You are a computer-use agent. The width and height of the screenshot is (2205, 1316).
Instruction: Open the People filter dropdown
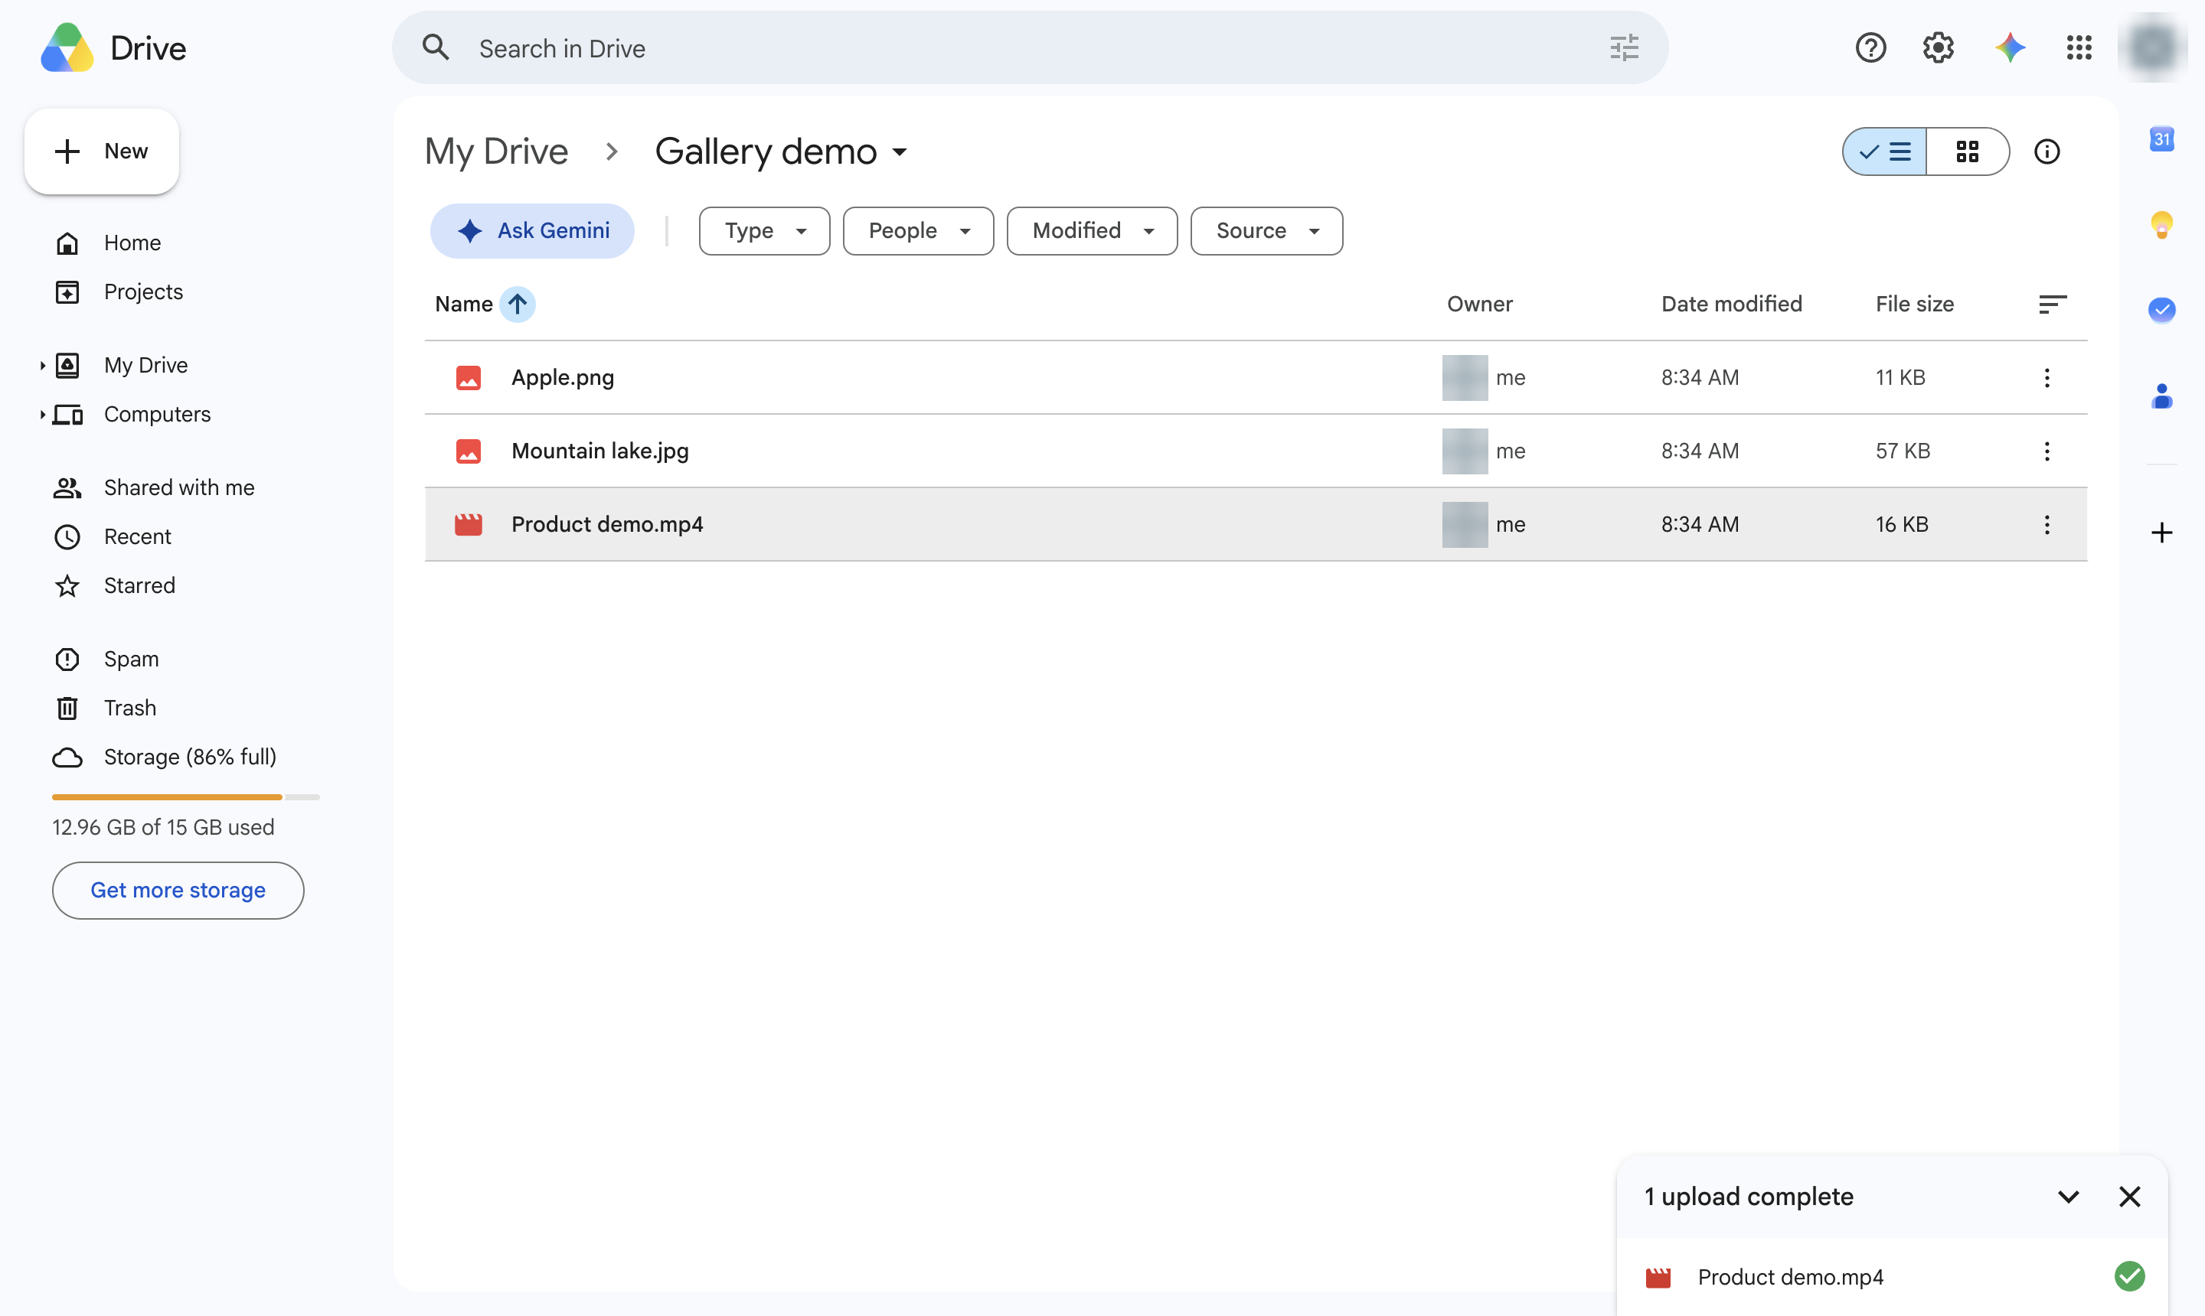tap(917, 232)
